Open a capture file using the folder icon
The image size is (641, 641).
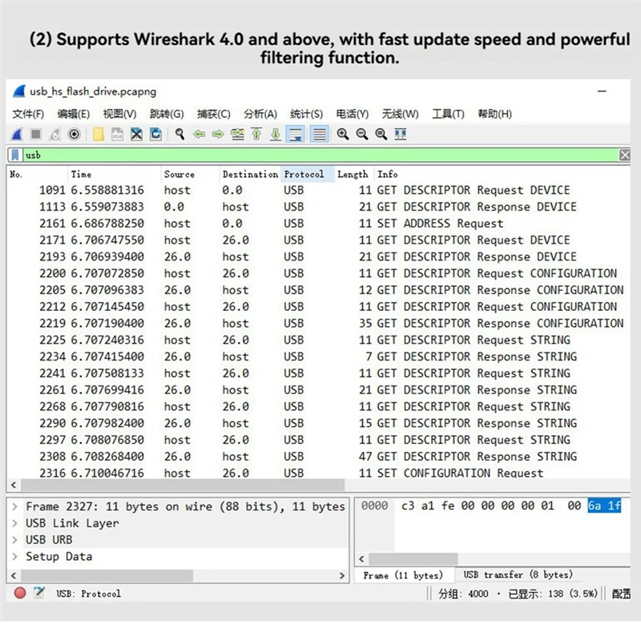pos(98,134)
